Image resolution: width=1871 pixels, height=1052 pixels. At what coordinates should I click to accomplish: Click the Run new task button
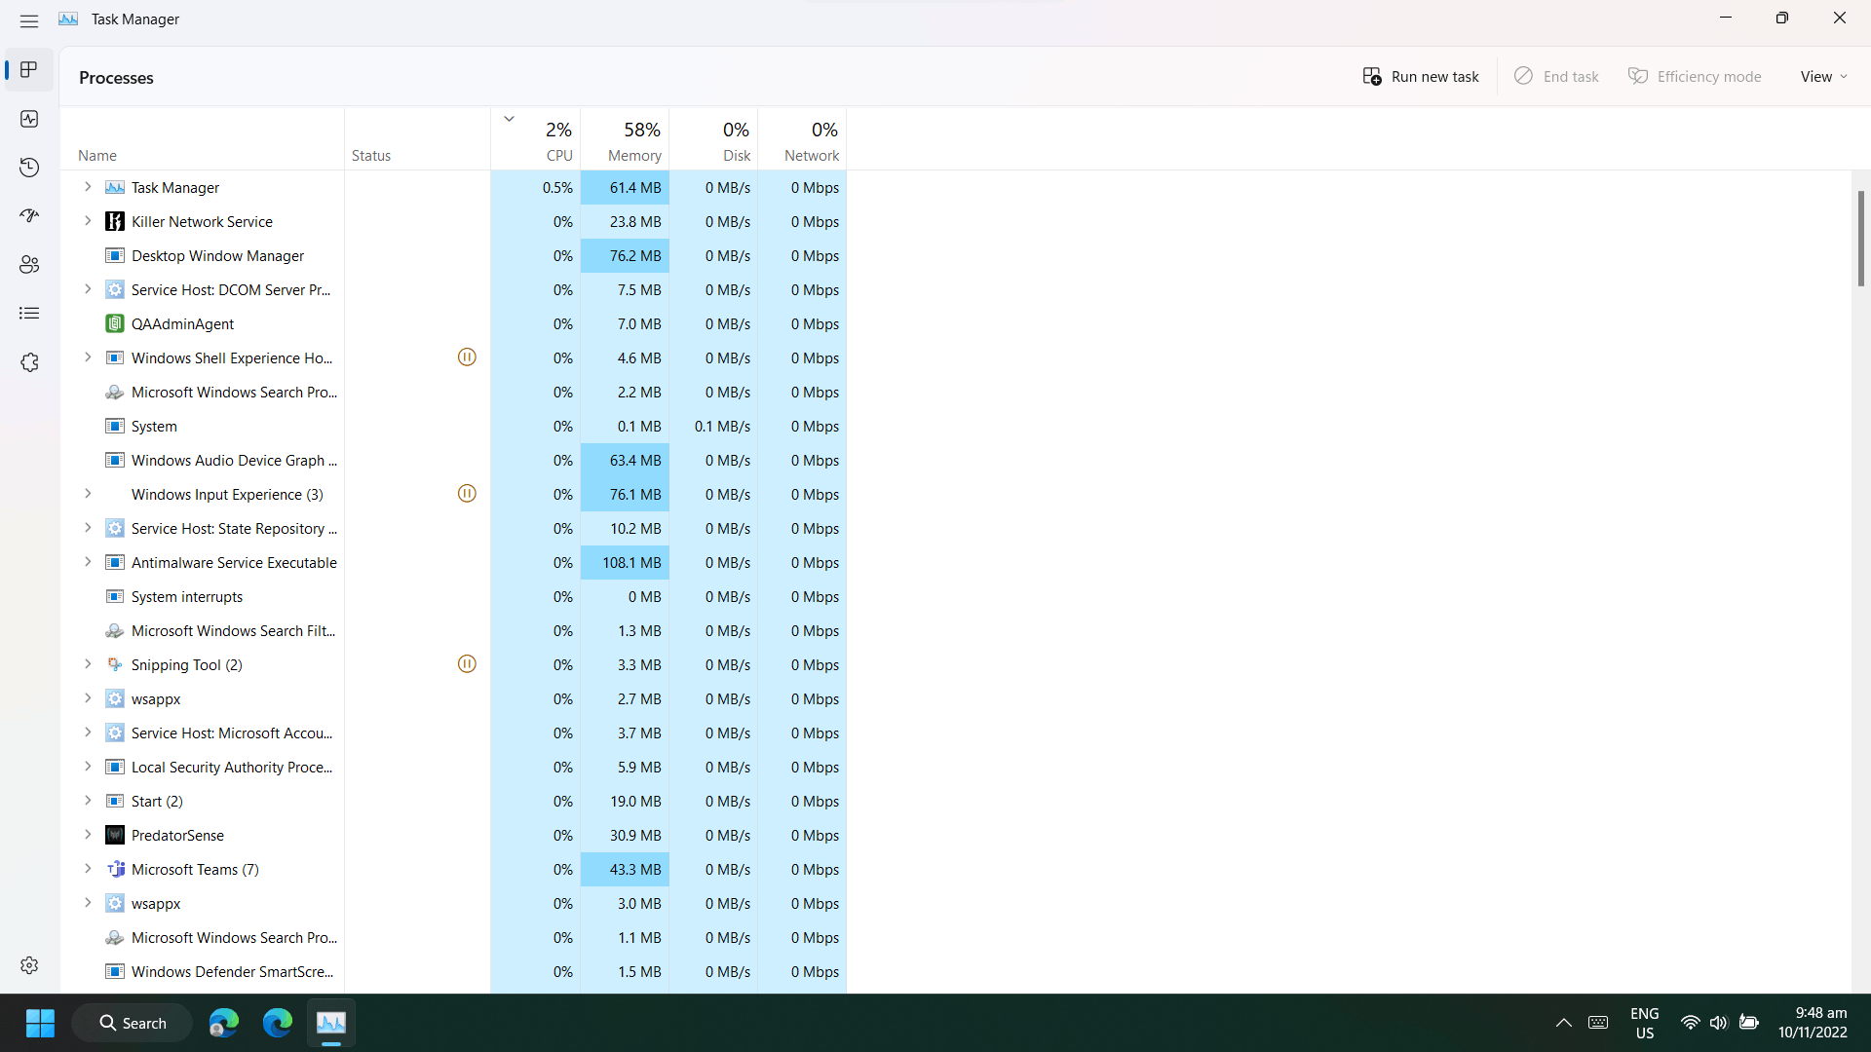pyautogui.click(x=1420, y=77)
